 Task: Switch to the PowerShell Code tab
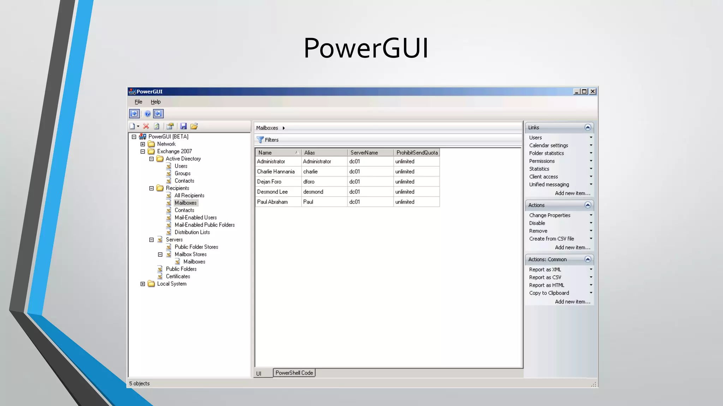click(x=294, y=373)
